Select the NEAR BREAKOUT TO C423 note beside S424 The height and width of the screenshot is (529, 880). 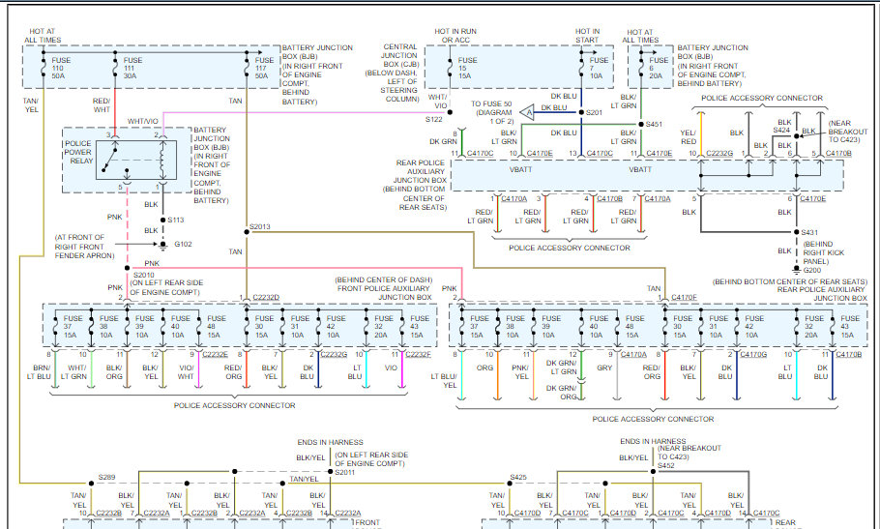click(848, 132)
